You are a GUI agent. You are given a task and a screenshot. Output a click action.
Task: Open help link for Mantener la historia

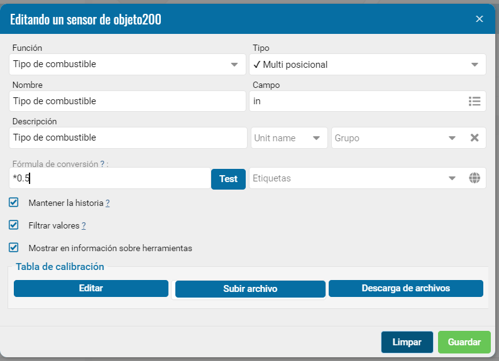(107, 203)
